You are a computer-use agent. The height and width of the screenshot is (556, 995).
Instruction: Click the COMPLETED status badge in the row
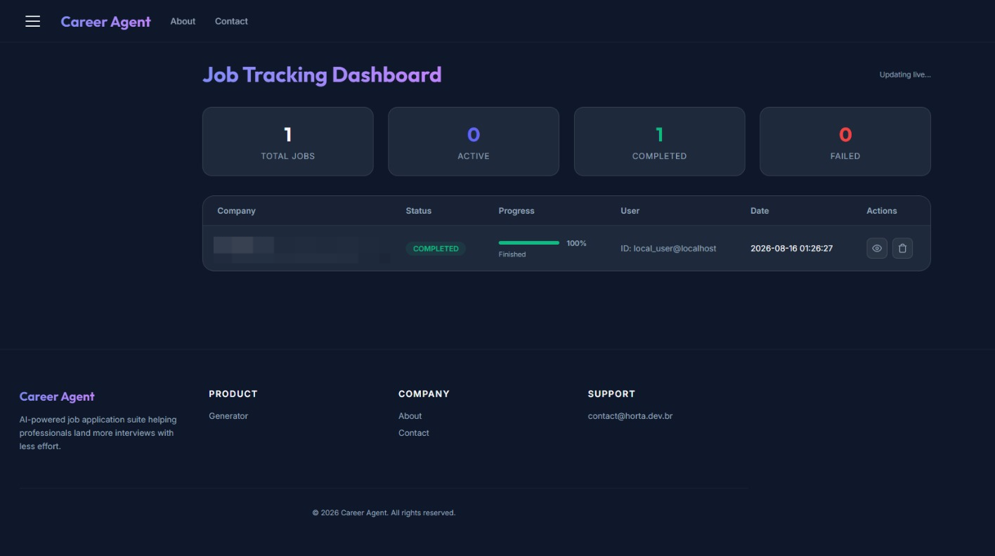click(x=436, y=249)
